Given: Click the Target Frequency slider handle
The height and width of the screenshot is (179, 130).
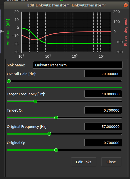Looking at the screenshot, I should coord(35,101).
